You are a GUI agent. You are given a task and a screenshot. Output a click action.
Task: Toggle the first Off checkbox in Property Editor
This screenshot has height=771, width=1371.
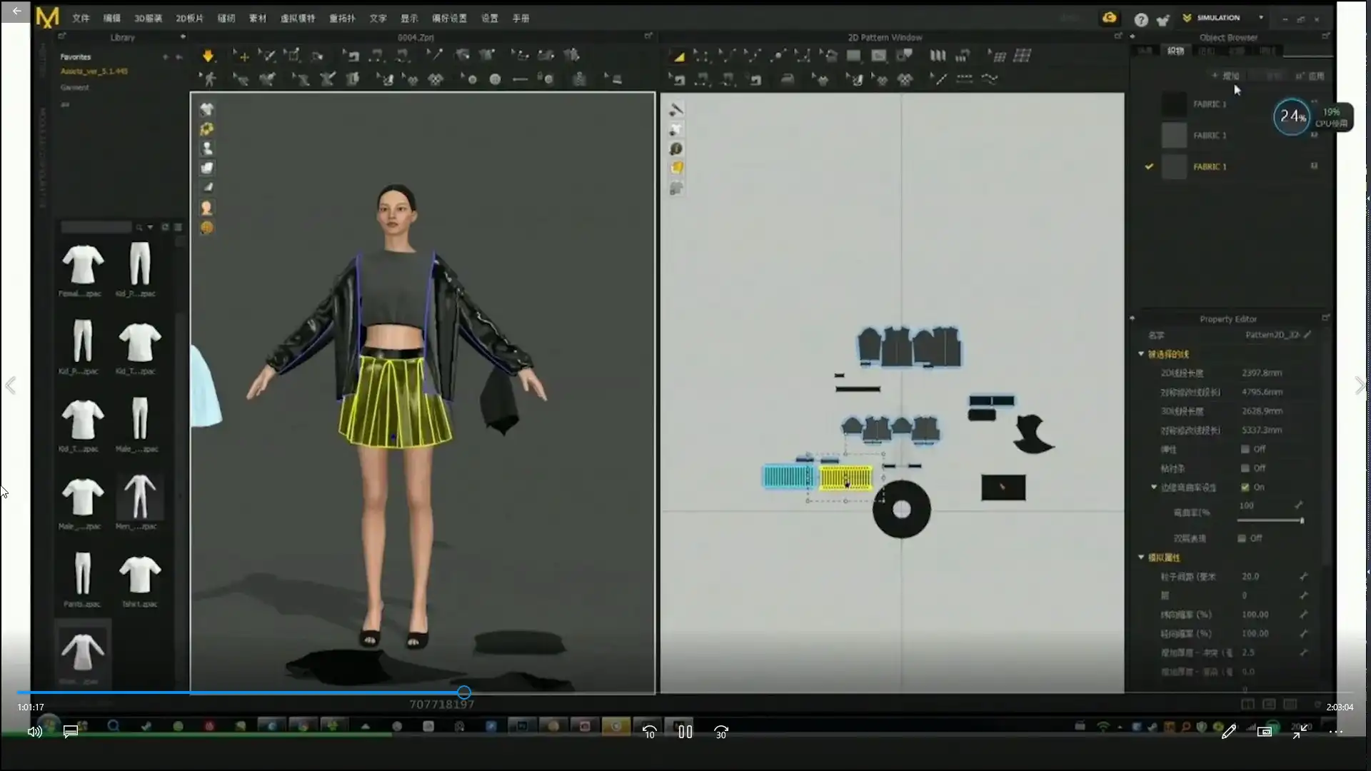click(1245, 449)
